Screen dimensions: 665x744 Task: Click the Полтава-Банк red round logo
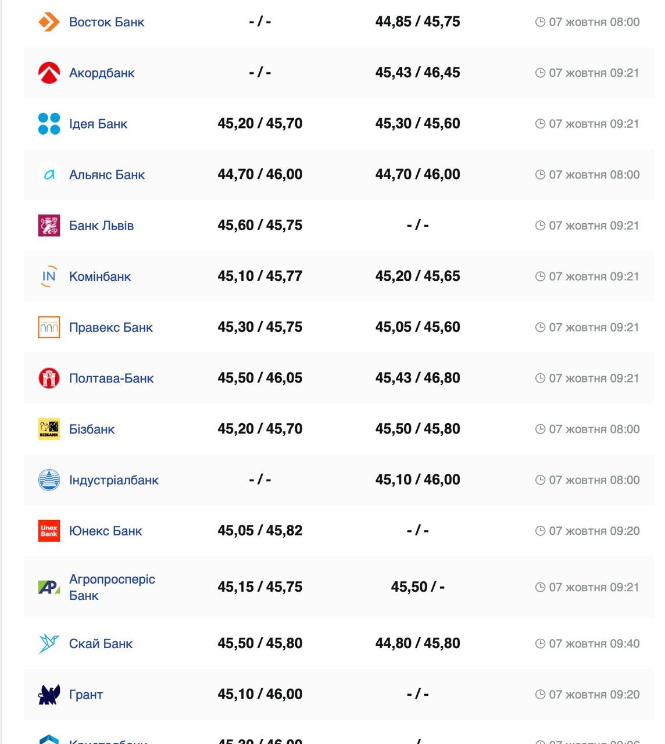point(49,378)
